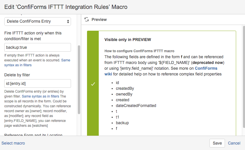Image resolution: width=245 pixels, height=150 pixels.
Task: Click the backup field list item
Action: (x=122, y=123)
